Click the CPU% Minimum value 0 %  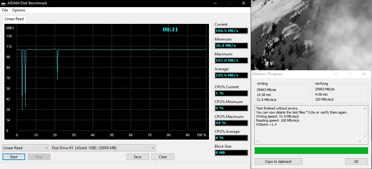[231, 108]
